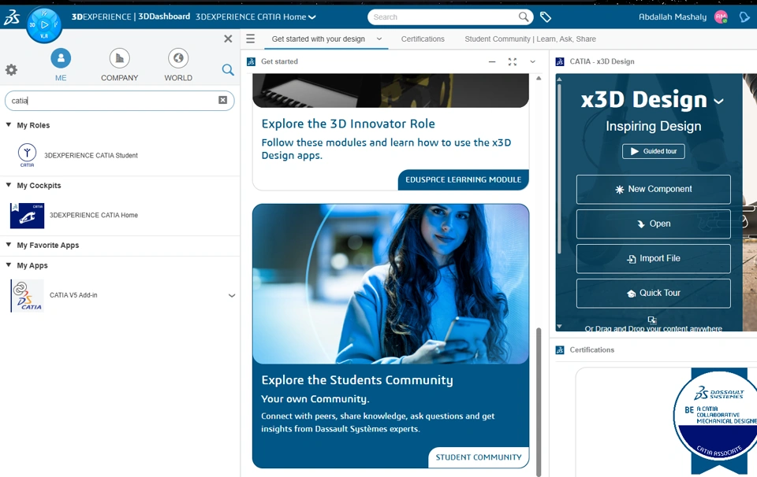Click the x3D Design widget scrollbar
This screenshot has height=477, width=757.
[559, 168]
